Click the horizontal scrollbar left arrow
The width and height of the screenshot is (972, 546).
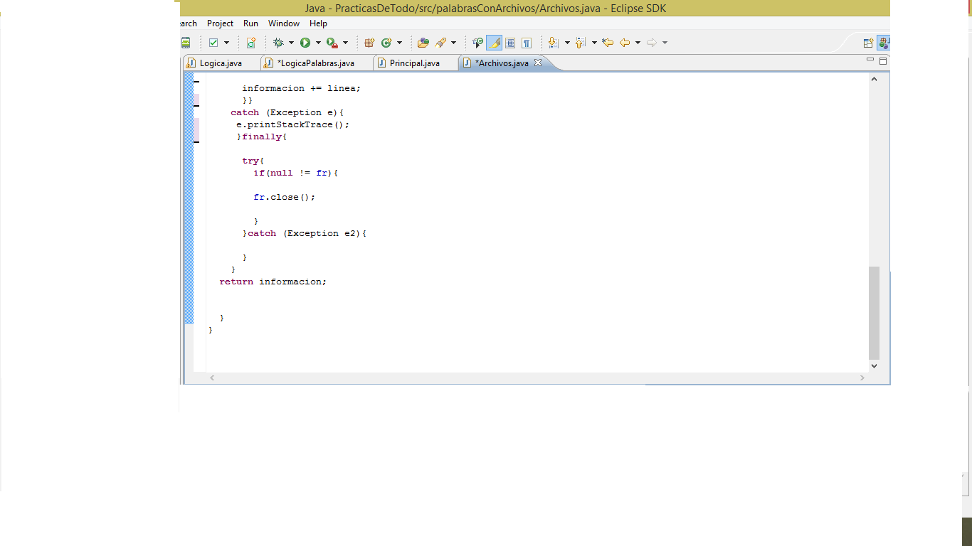(x=212, y=378)
